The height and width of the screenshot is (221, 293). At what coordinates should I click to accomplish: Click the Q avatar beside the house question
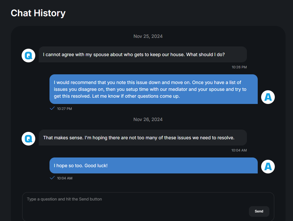pyautogui.click(x=28, y=56)
